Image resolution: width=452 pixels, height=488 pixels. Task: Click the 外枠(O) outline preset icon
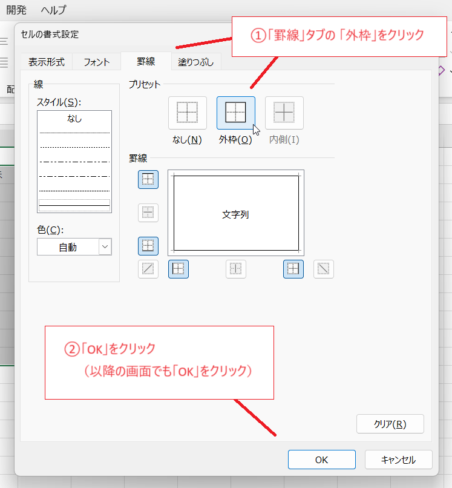(x=236, y=113)
